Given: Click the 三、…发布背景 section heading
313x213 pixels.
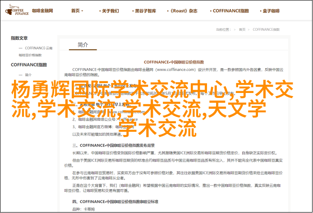Looking at the screenshot, I should pyautogui.click(x=113, y=145).
